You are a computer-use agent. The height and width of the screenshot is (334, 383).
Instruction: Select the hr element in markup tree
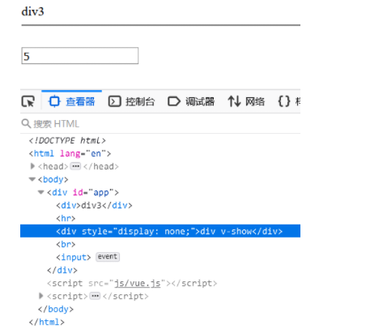coord(66,218)
